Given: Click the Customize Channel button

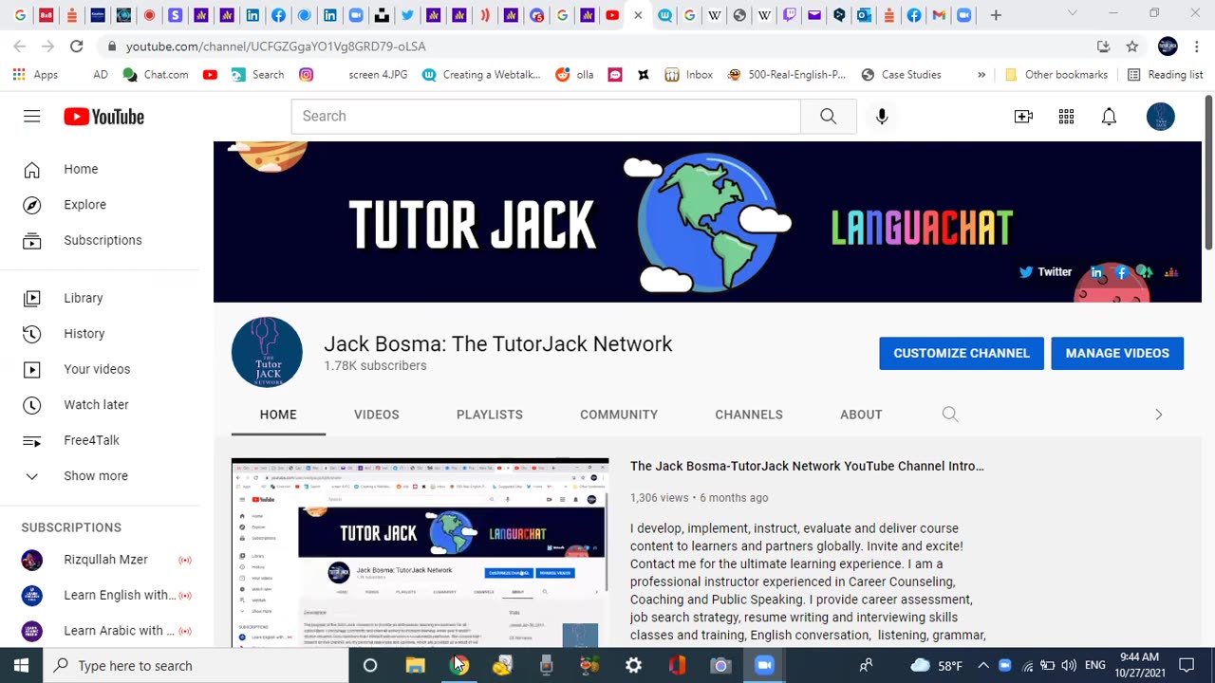Looking at the screenshot, I should coord(961,353).
